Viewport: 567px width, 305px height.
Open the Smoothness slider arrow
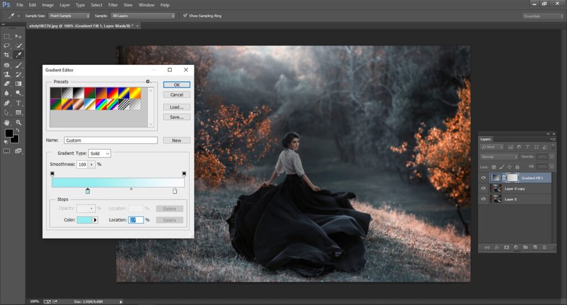tap(91, 164)
